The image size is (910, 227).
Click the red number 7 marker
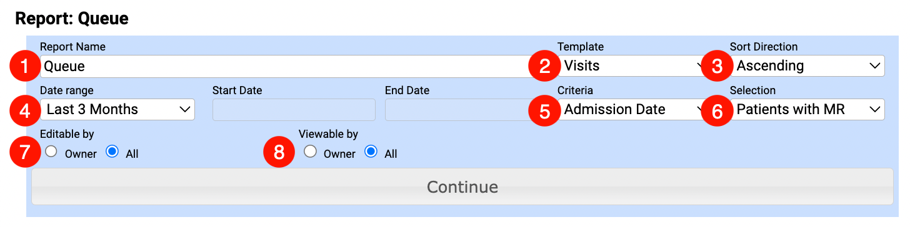[25, 153]
